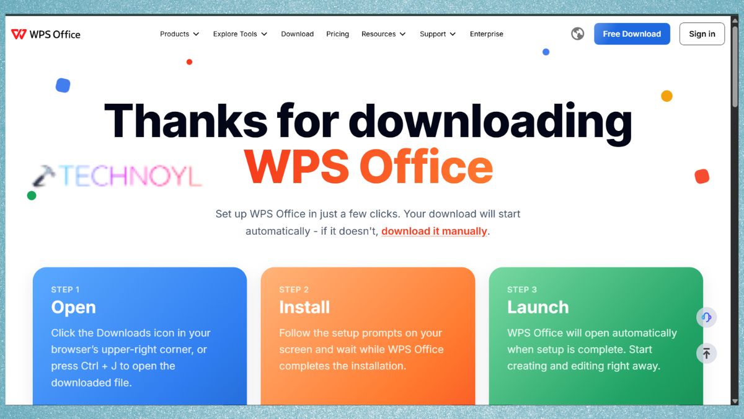Open the support headset chat icon
Screen dimensions: 744x419
coord(706,317)
